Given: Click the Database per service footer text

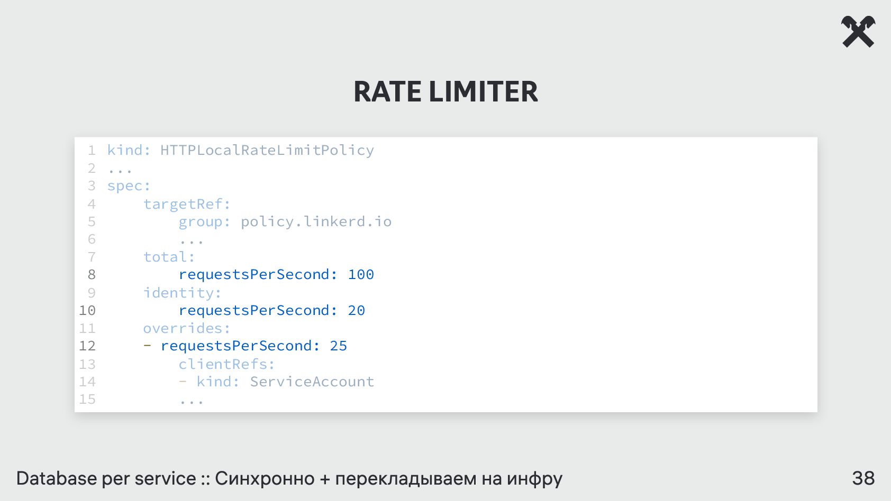Looking at the screenshot, I should click(106, 478).
